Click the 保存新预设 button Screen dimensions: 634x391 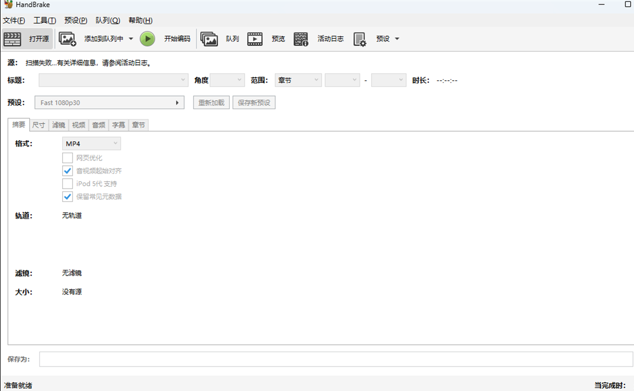pos(254,103)
